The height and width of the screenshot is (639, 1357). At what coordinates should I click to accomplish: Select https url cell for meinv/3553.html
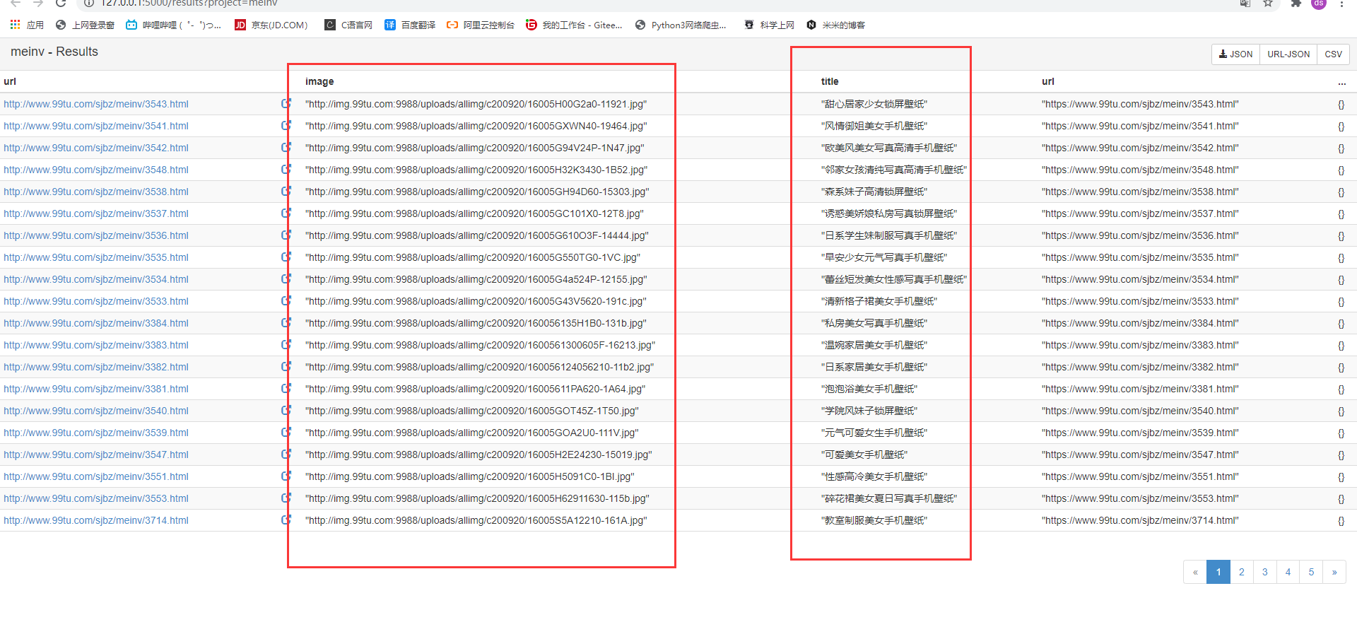coord(1140,498)
